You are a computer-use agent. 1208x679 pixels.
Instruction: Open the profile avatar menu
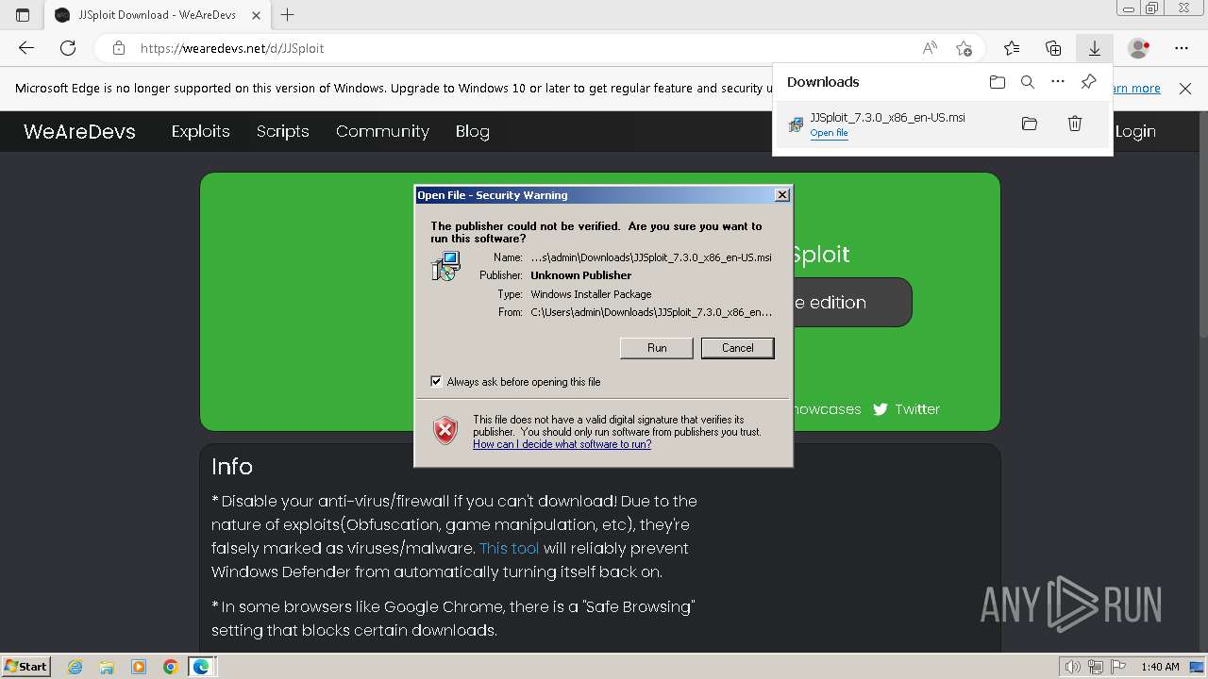pyautogui.click(x=1139, y=48)
